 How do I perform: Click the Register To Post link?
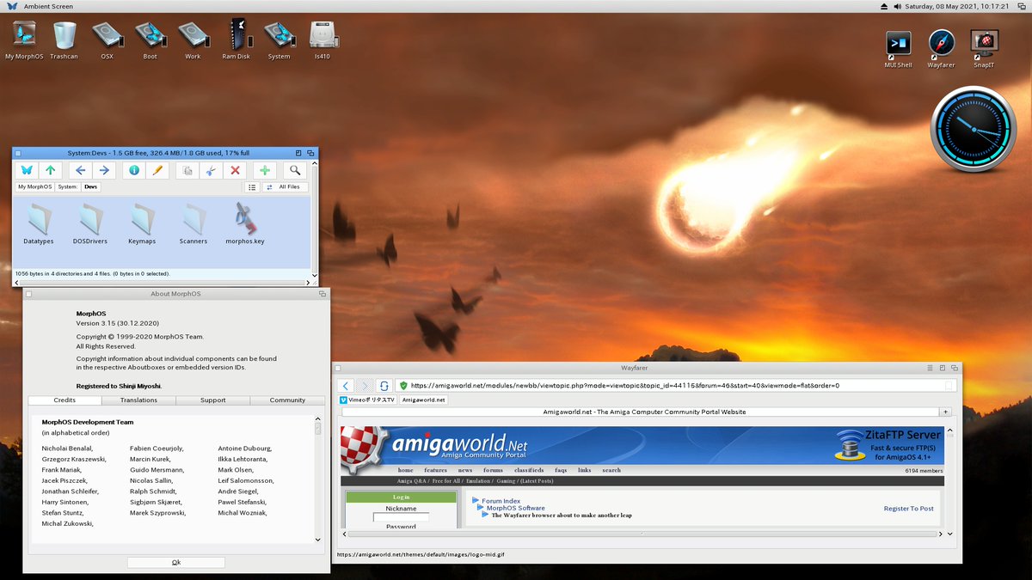[908, 509]
